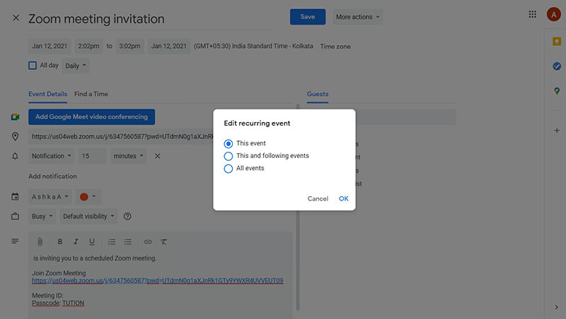Click the location pin icon
Image resolution: width=566 pixels, height=319 pixels.
pos(15,136)
